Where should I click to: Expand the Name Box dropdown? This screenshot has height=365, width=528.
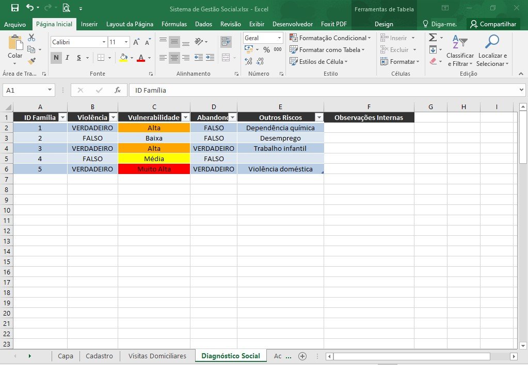50,90
